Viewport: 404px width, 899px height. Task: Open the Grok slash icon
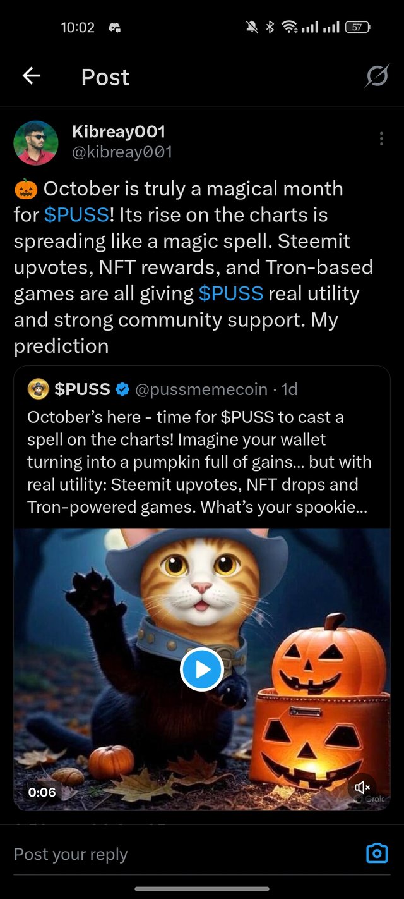pyautogui.click(x=377, y=76)
